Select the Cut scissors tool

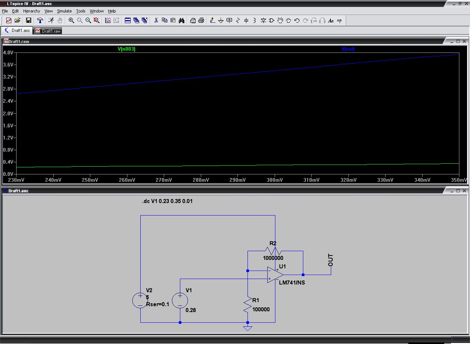click(156, 21)
